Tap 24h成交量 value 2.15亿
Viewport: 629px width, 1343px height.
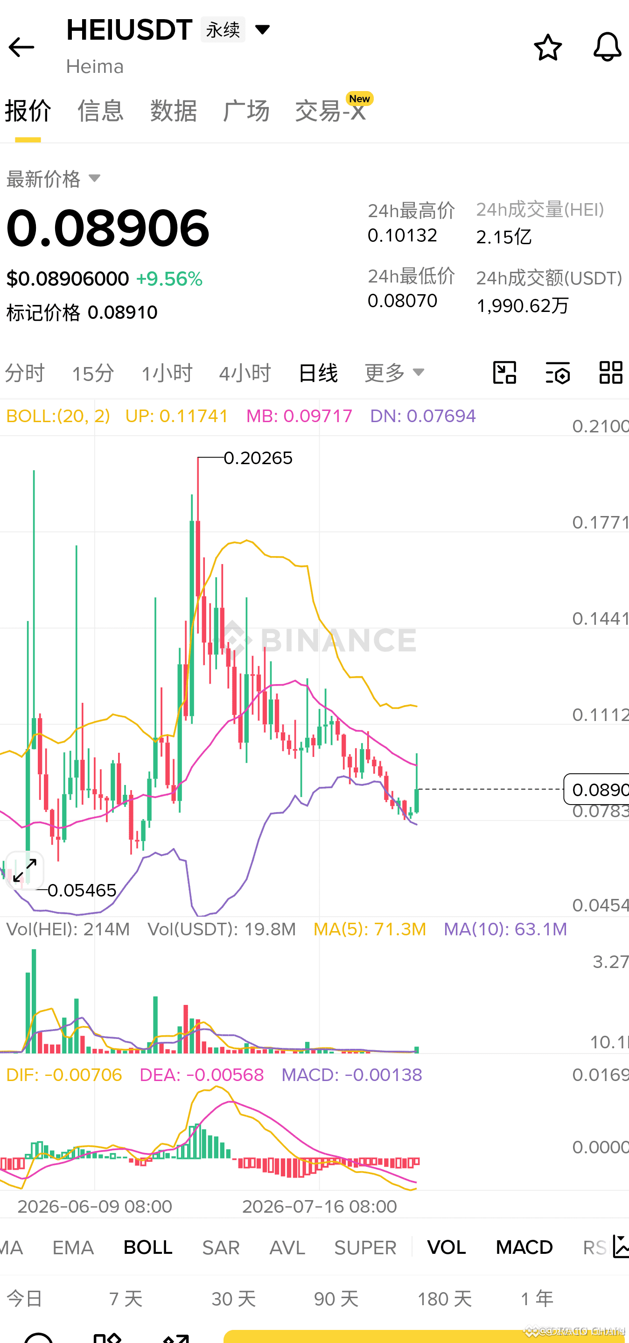[x=504, y=237]
